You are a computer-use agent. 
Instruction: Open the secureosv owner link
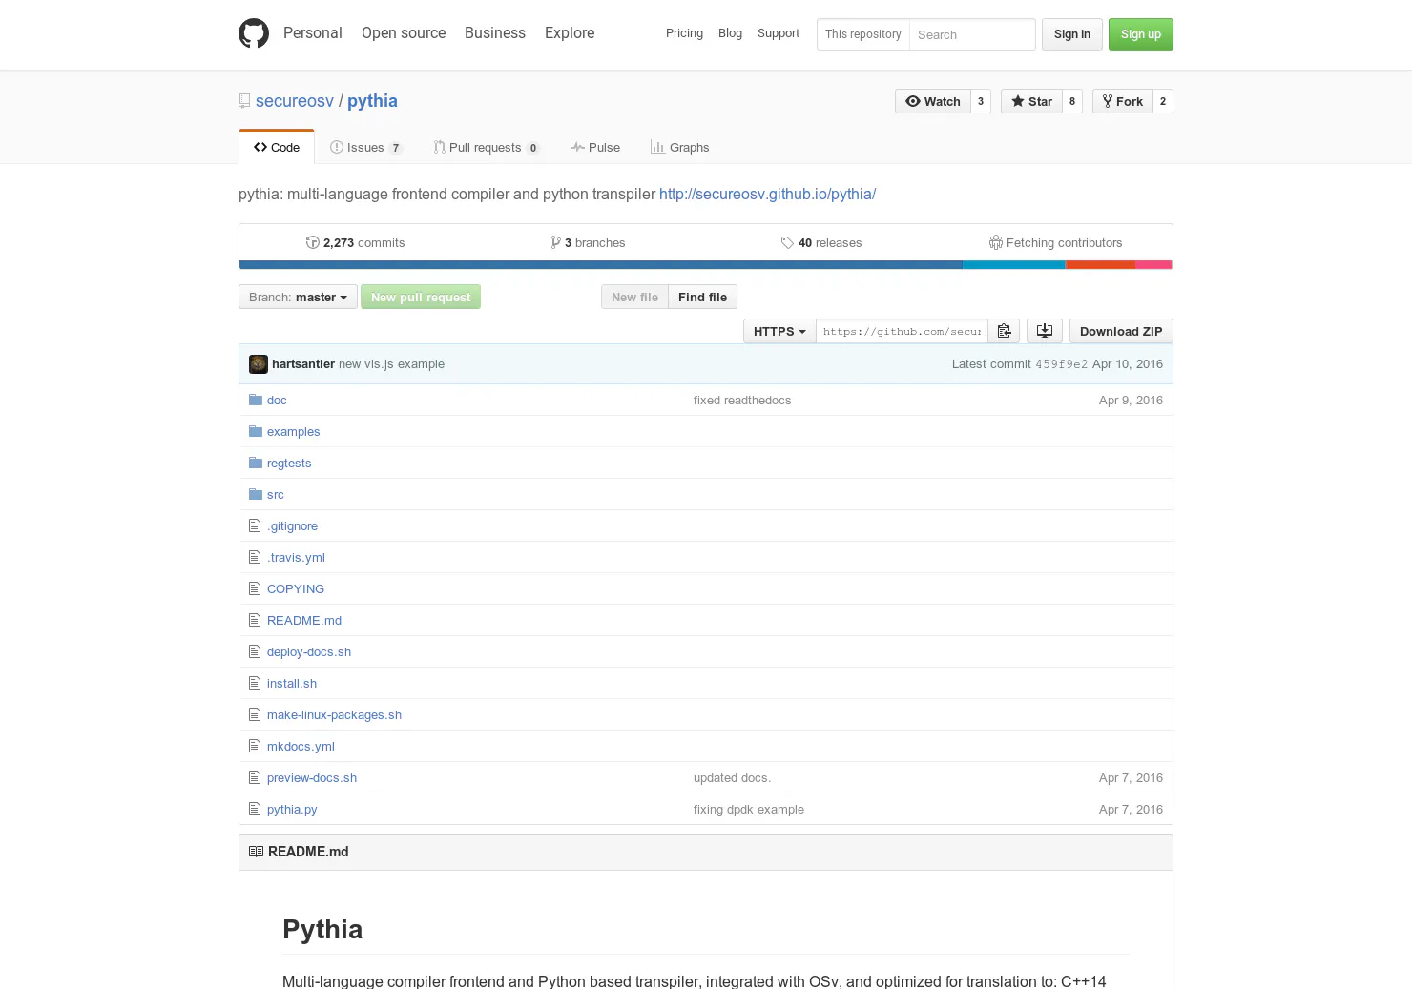295,101
